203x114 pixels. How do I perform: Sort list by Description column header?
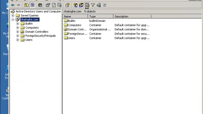132,16
